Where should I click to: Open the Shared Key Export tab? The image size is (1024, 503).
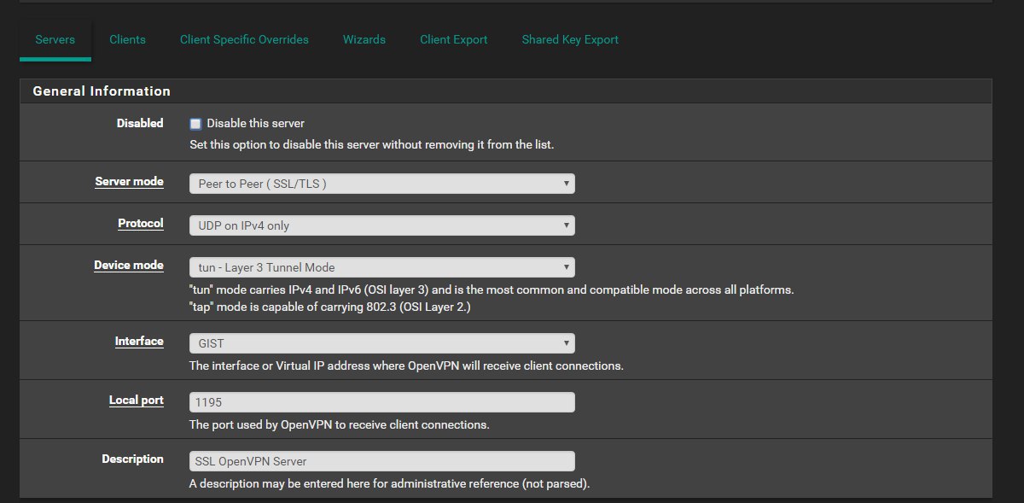[570, 39]
